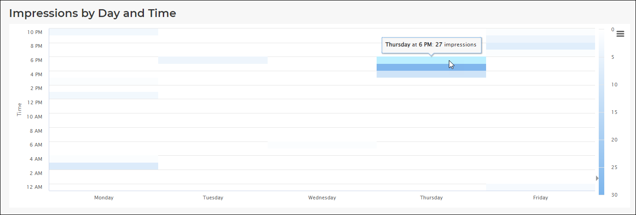Select the Tuesday 6 PM heatmap cell
Image resolution: width=636 pixels, height=215 pixels.
(213, 60)
